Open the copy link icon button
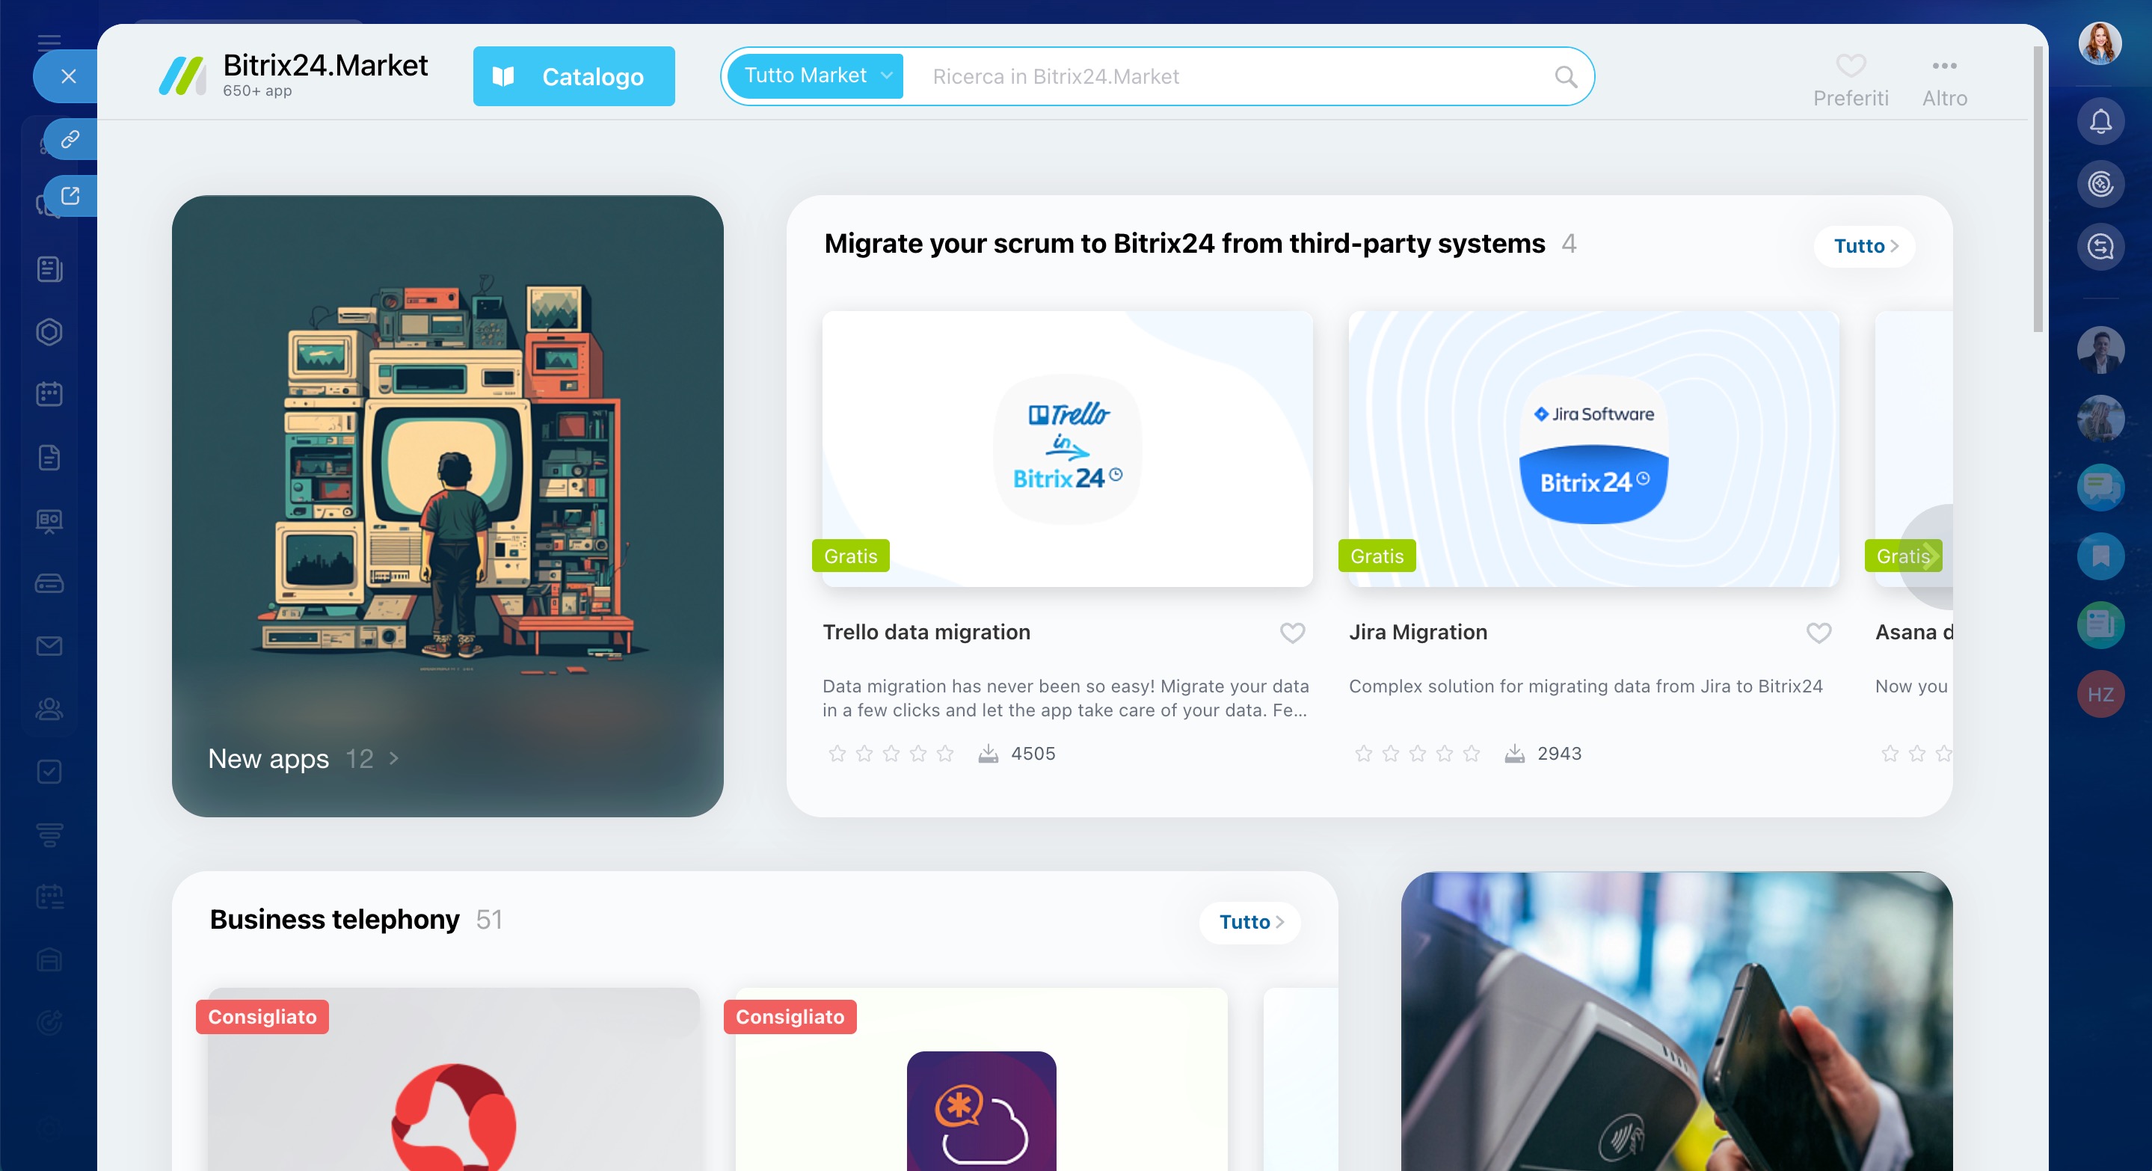Viewport: 2152px width, 1171px height. click(x=70, y=138)
